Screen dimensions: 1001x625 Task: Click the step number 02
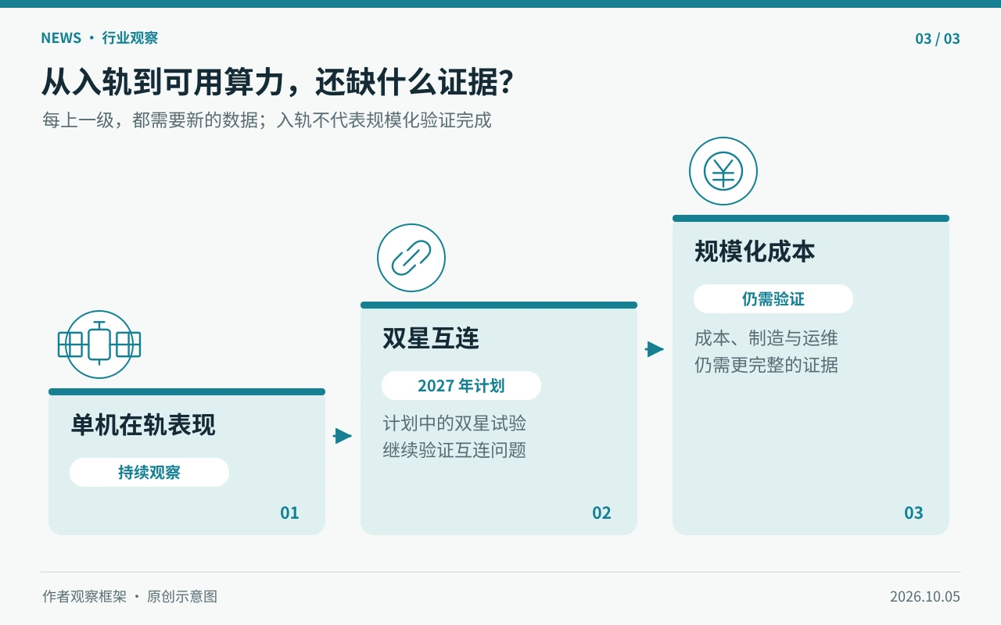601,512
